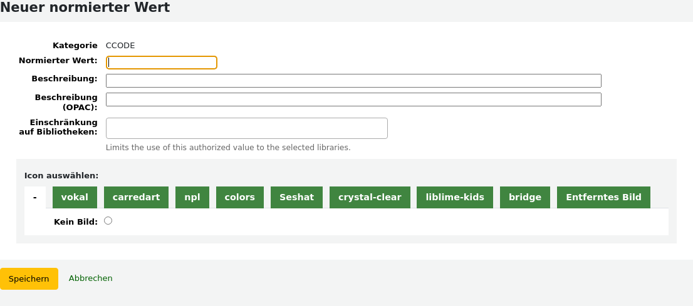Open the crystal-clear icon tab
Image resolution: width=693 pixels, height=306 pixels.
pos(370,197)
